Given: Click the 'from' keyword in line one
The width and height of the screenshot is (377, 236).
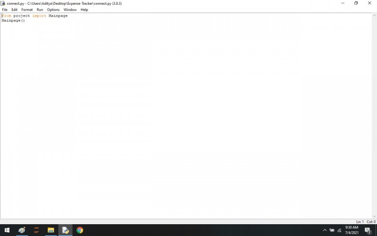Looking at the screenshot, I should pos(7,16).
